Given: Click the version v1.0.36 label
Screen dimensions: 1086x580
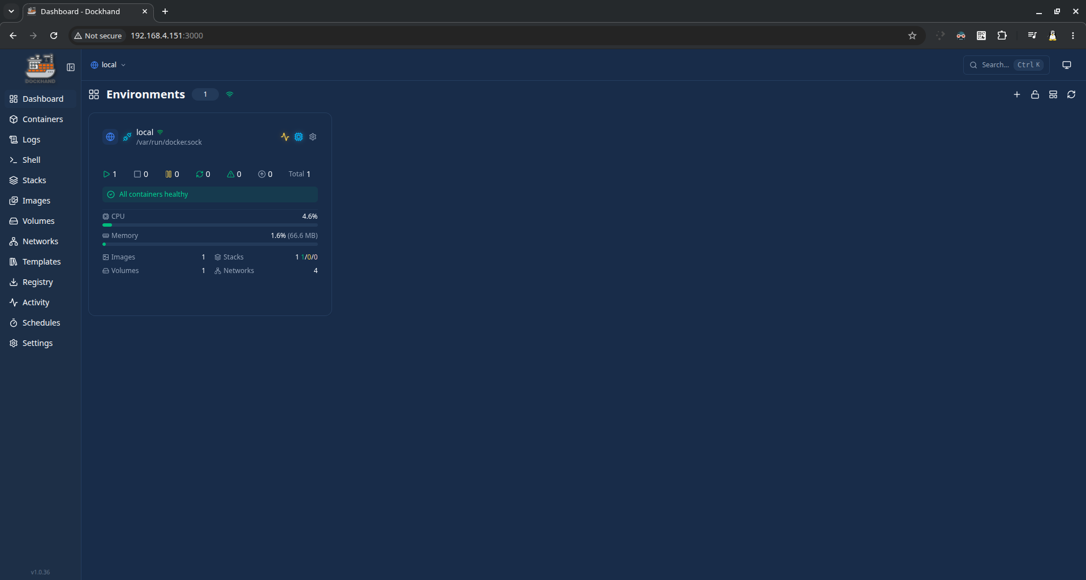Looking at the screenshot, I should 40,572.
